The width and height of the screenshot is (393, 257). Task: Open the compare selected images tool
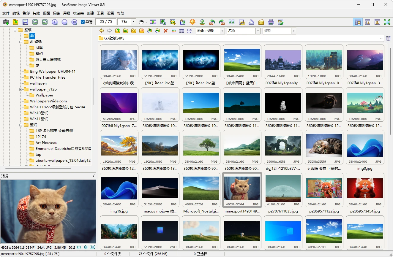point(232,22)
